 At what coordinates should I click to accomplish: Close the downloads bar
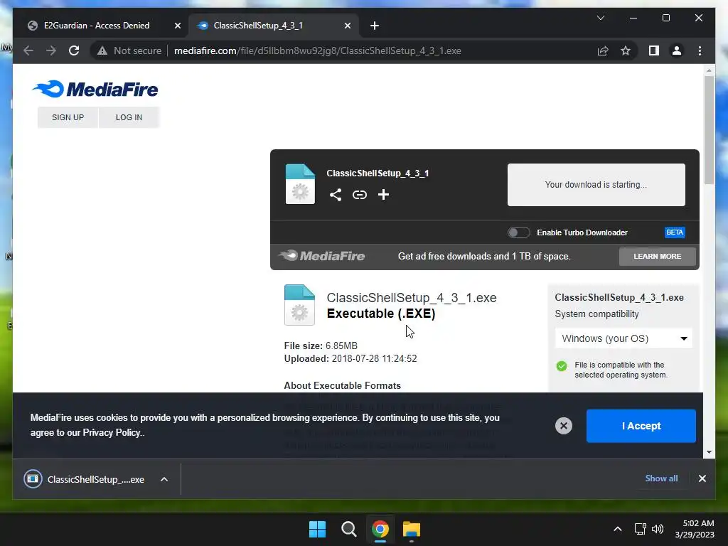pyautogui.click(x=702, y=478)
